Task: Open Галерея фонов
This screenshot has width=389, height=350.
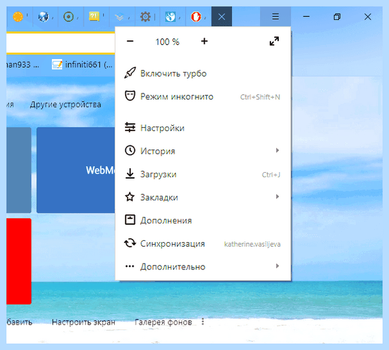Action: 163,322
